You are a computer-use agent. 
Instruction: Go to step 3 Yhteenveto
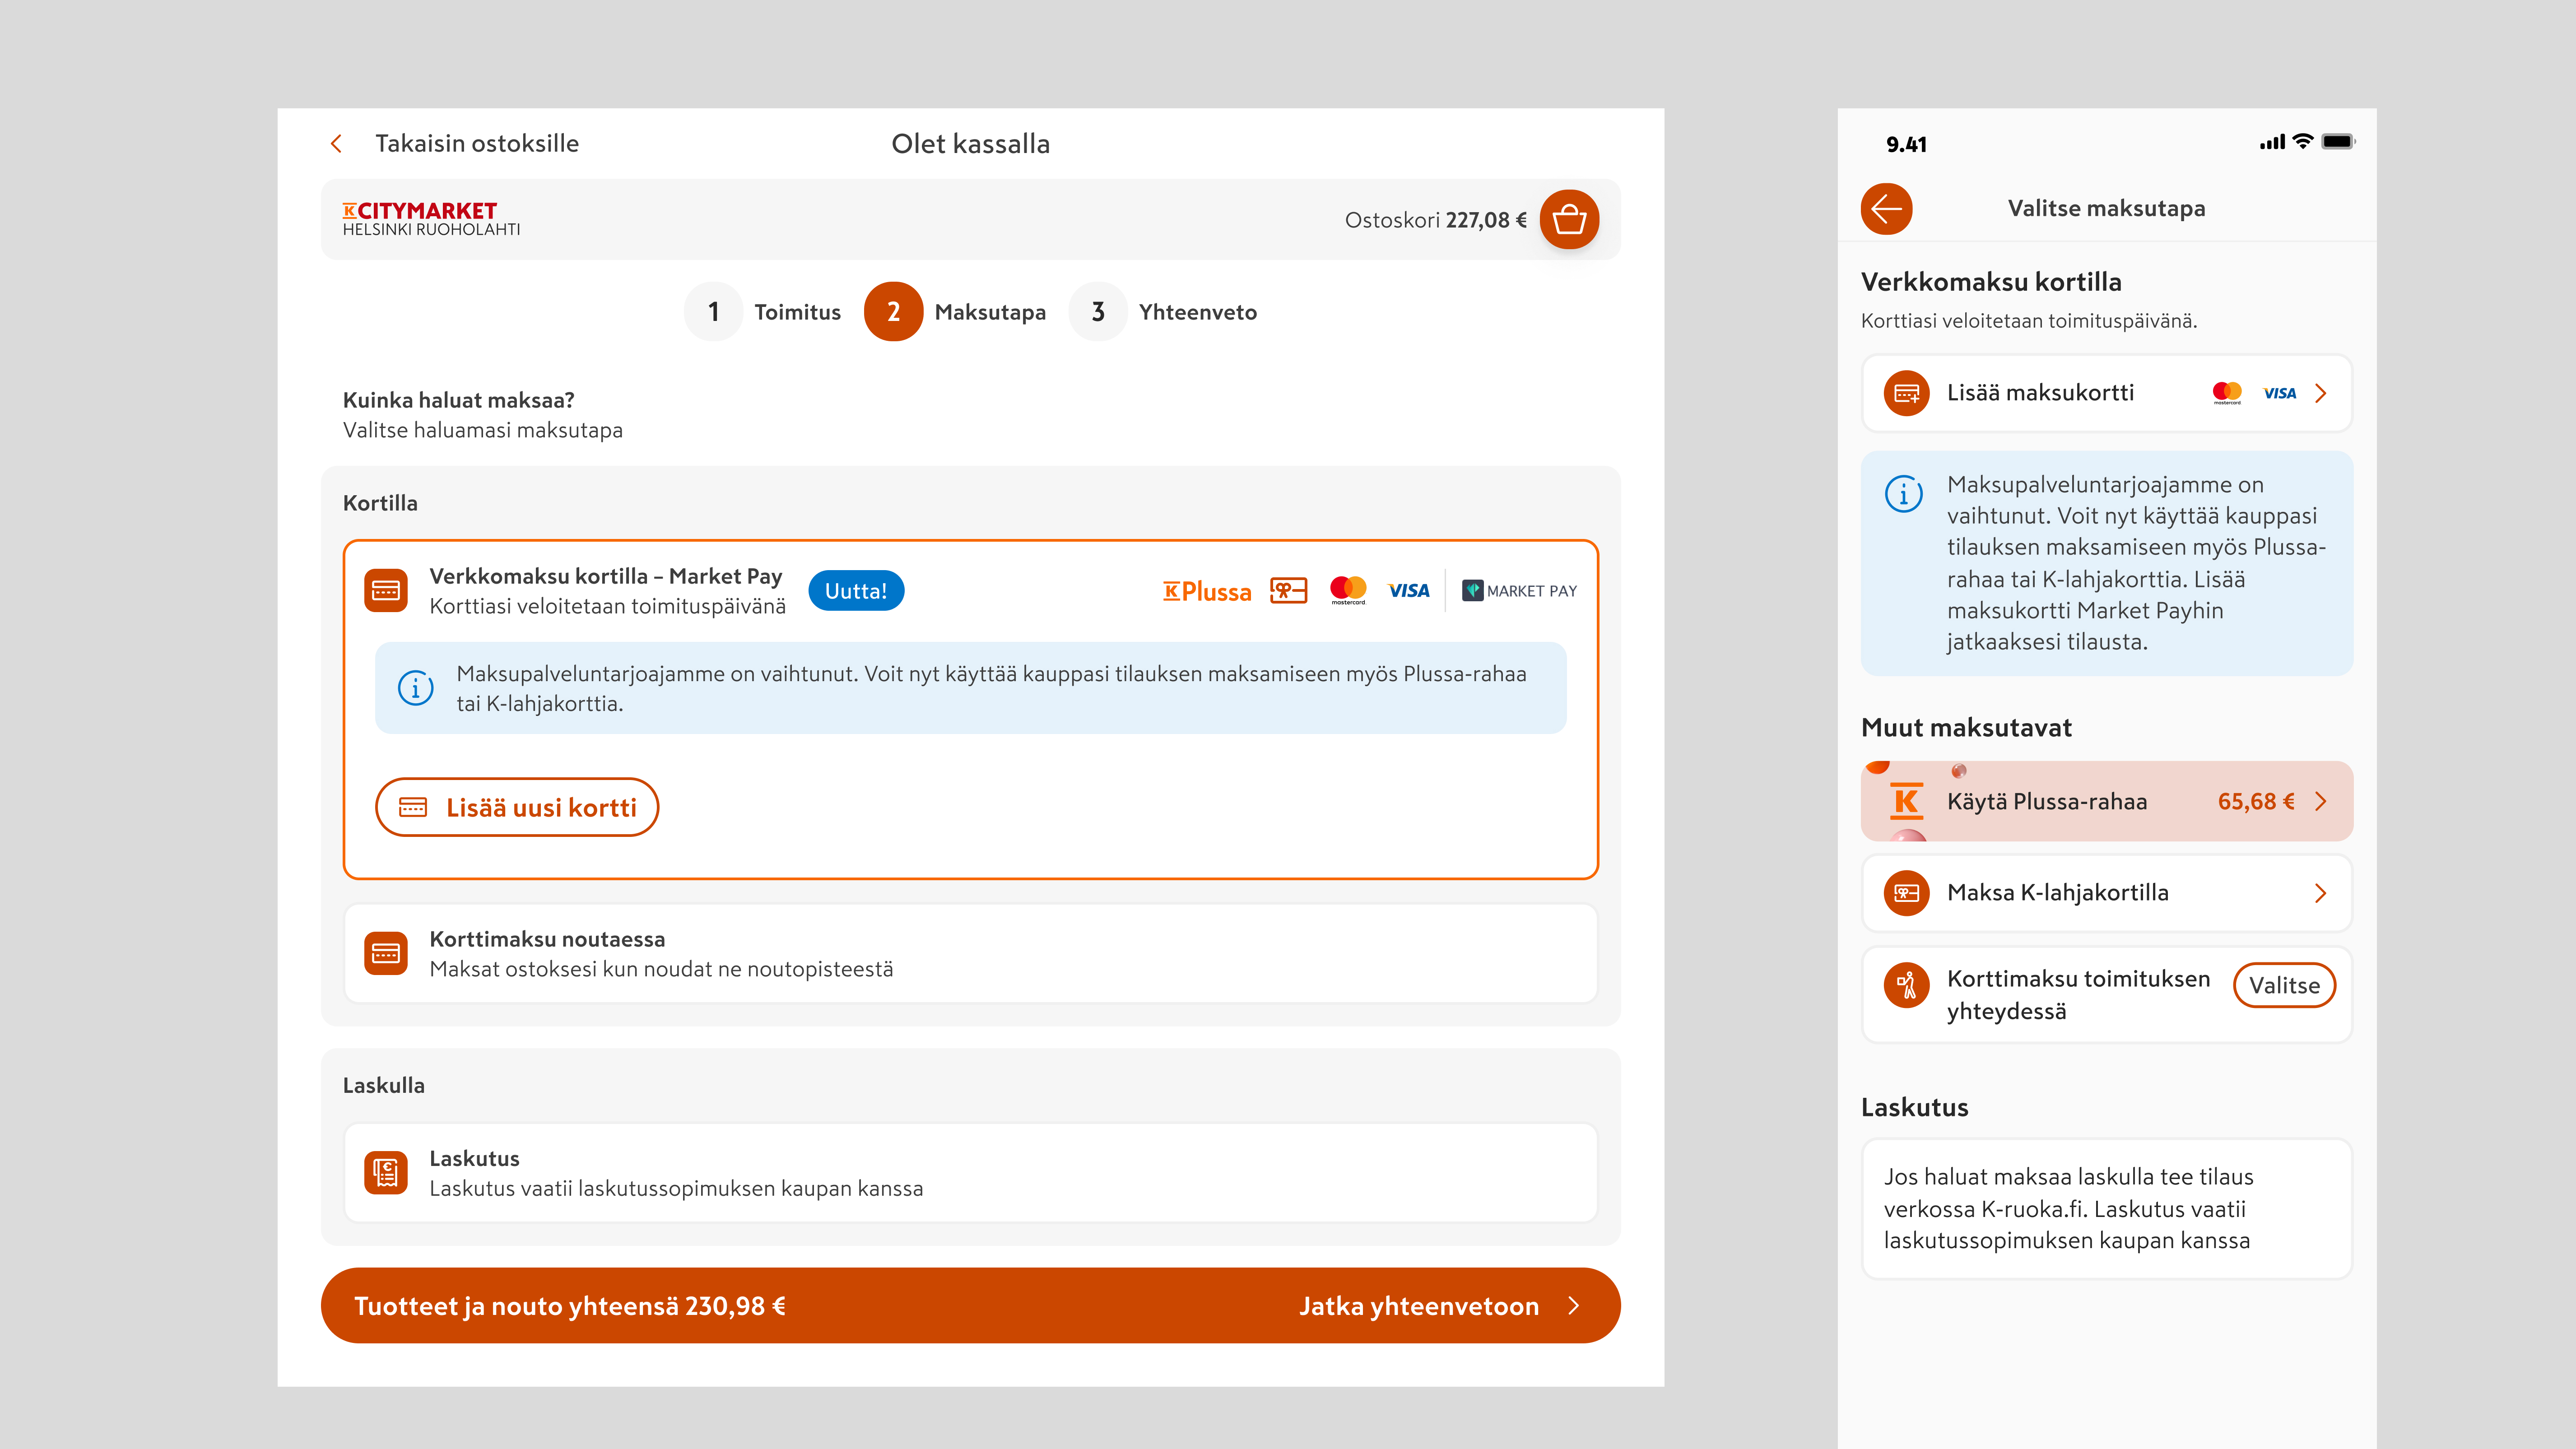point(1163,312)
